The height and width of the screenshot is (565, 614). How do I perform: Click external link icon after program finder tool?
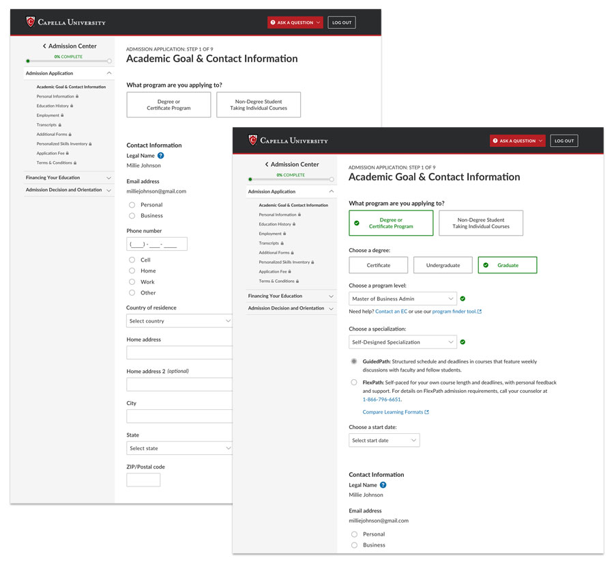click(x=480, y=312)
